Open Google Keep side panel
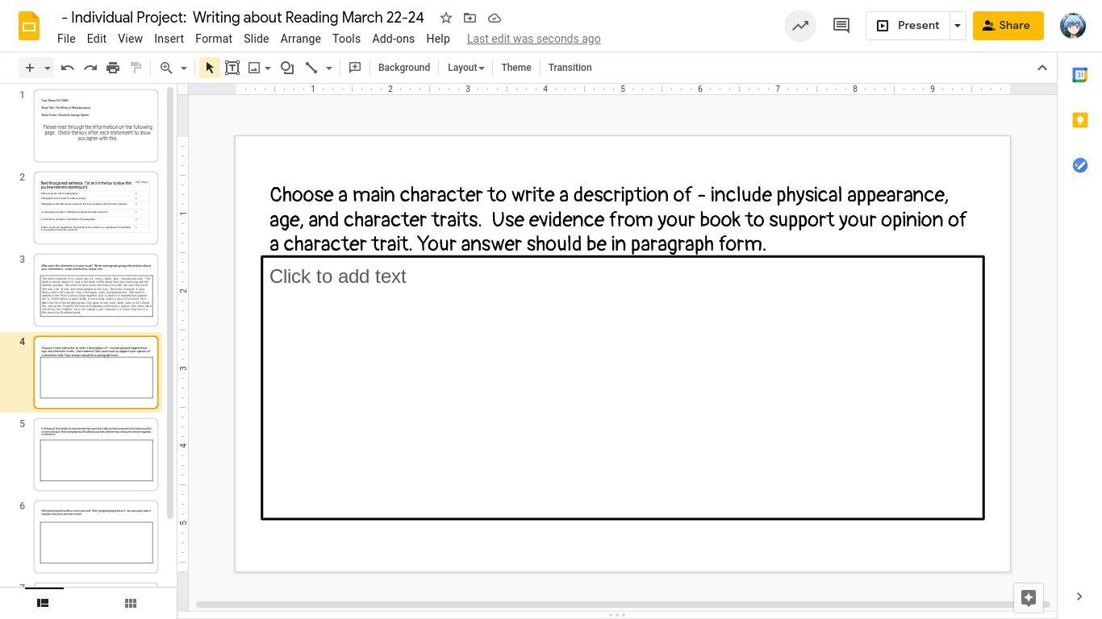Screen dimensions: 1102x619 pyautogui.click(x=1079, y=120)
